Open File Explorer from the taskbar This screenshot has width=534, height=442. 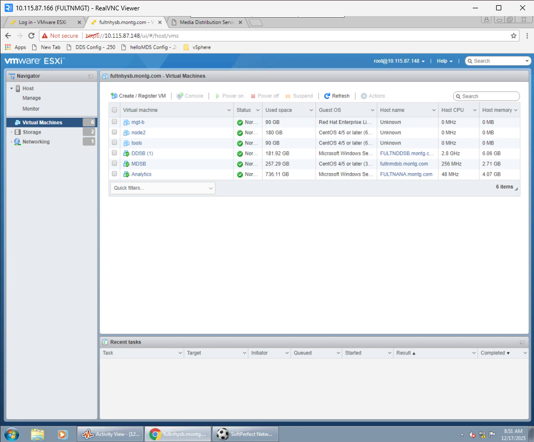point(37,434)
